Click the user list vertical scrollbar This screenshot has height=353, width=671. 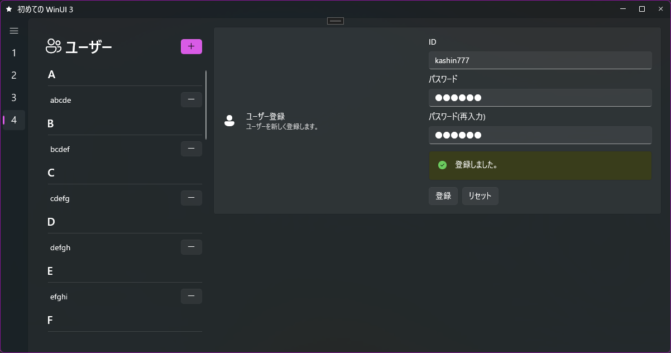click(207, 105)
